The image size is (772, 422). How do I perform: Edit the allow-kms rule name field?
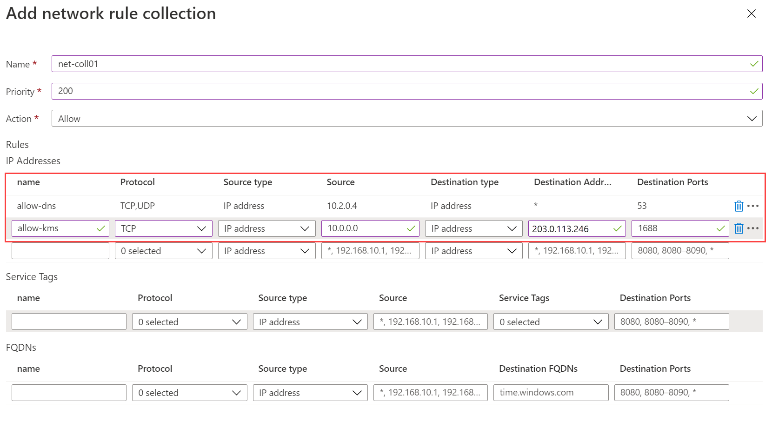60,228
